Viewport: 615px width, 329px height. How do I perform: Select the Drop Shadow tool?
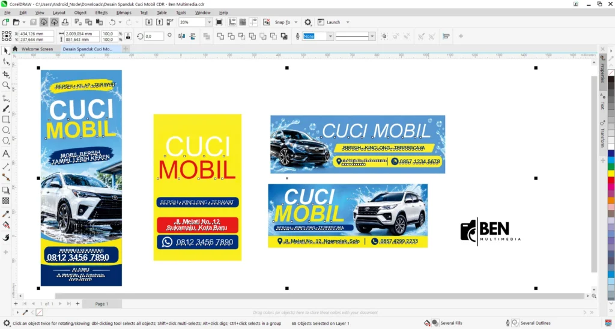(5, 190)
